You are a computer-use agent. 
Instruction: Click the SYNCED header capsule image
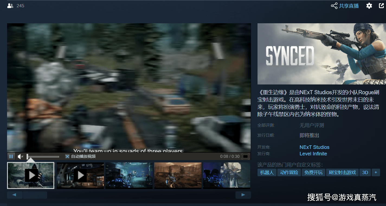click(x=321, y=54)
